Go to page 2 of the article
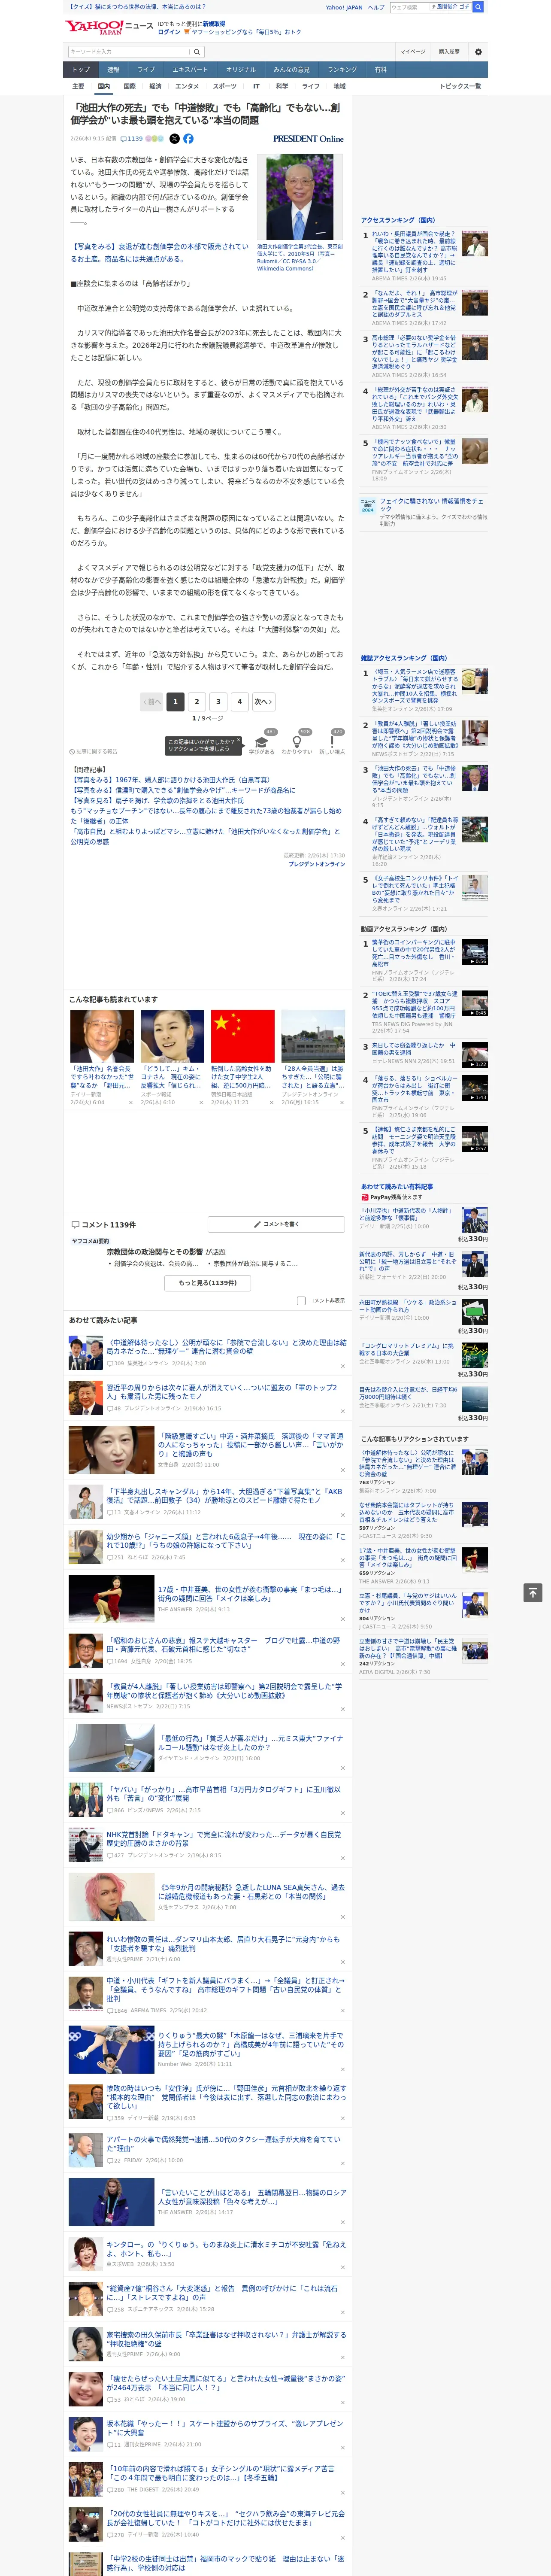Screen dimensions: 551x2576 click(197, 701)
